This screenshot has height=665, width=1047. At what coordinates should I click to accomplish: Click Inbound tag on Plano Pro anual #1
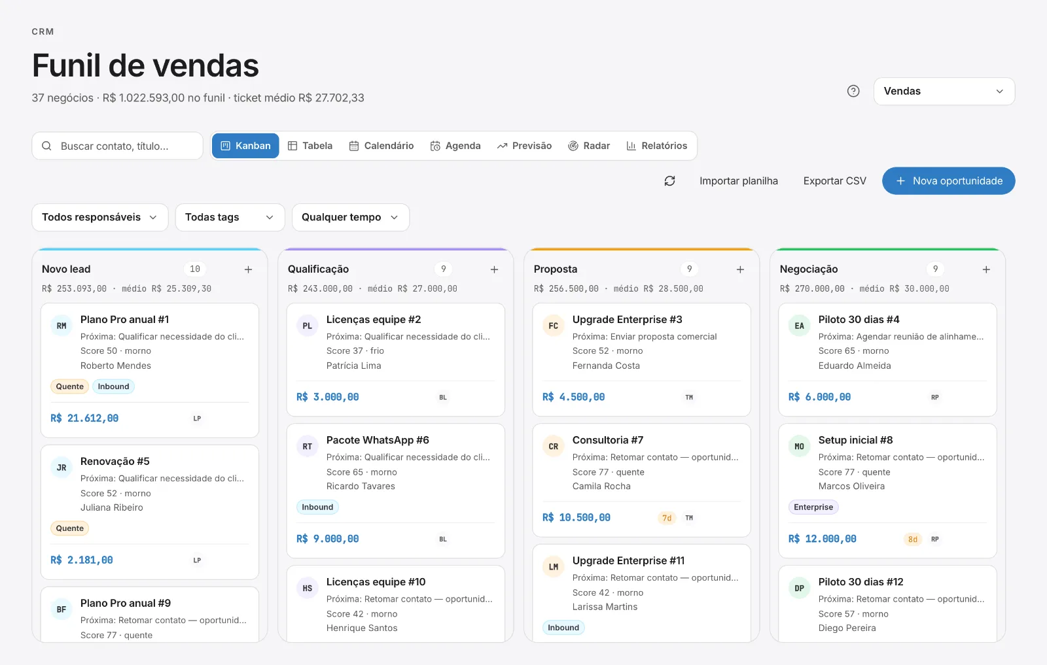[114, 386]
